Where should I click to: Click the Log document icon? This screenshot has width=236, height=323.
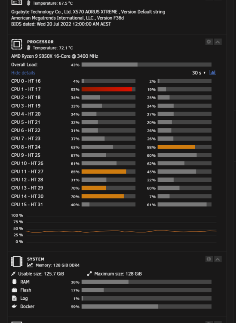pyautogui.click(x=14, y=298)
